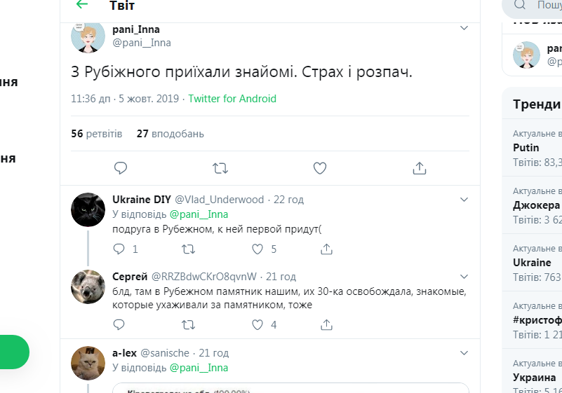Like Сергей's reply about the monument
This screenshot has width=562, height=393.
click(257, 324)
